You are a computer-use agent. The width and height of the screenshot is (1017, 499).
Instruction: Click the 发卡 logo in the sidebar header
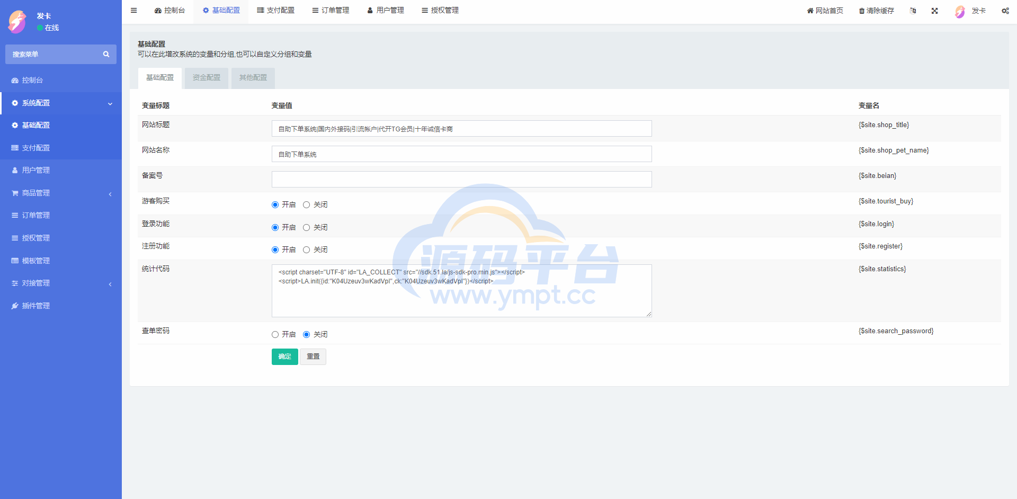(x=17, y=22)
